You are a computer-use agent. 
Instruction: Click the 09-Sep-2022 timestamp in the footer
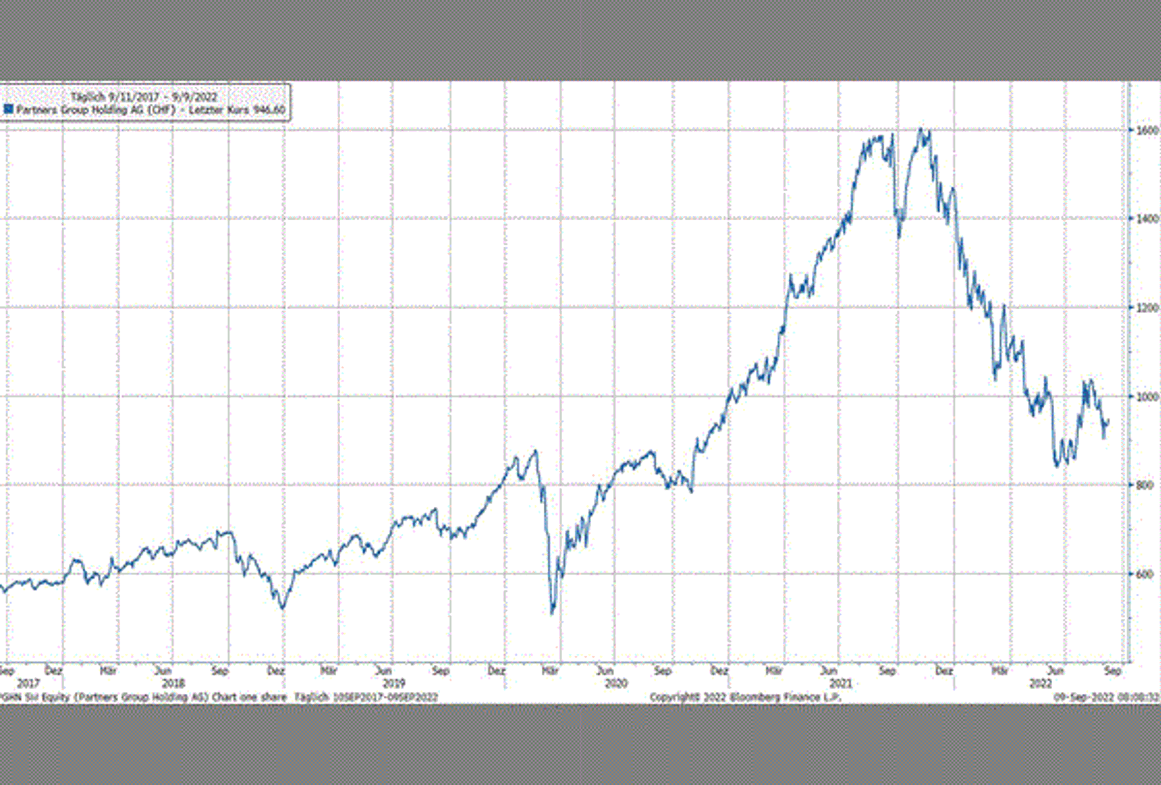coord(1106,697)
